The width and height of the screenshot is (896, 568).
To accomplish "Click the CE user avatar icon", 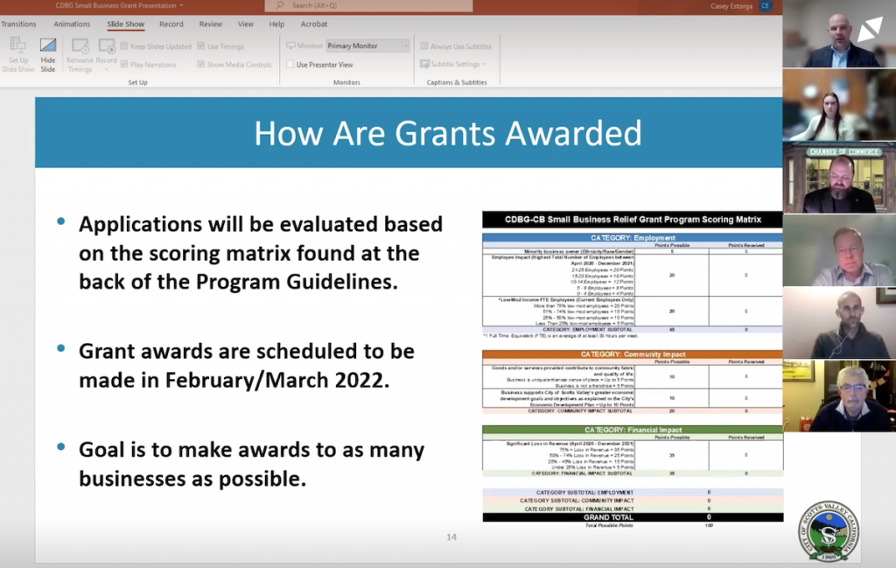I will tap(766, 6).
